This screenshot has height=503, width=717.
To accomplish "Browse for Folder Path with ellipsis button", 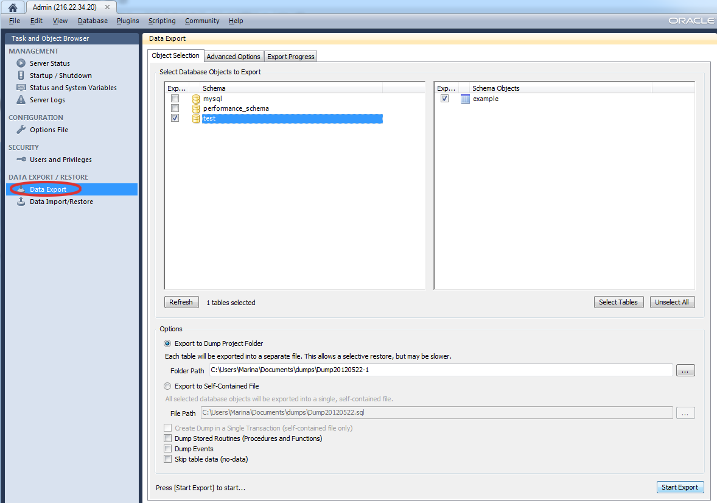I will (x=685, y=370).
